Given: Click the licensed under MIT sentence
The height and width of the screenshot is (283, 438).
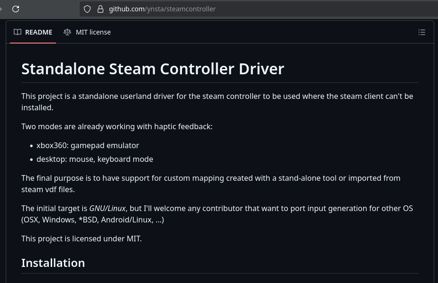Looking at the screenshot, I should click(82, 239).
